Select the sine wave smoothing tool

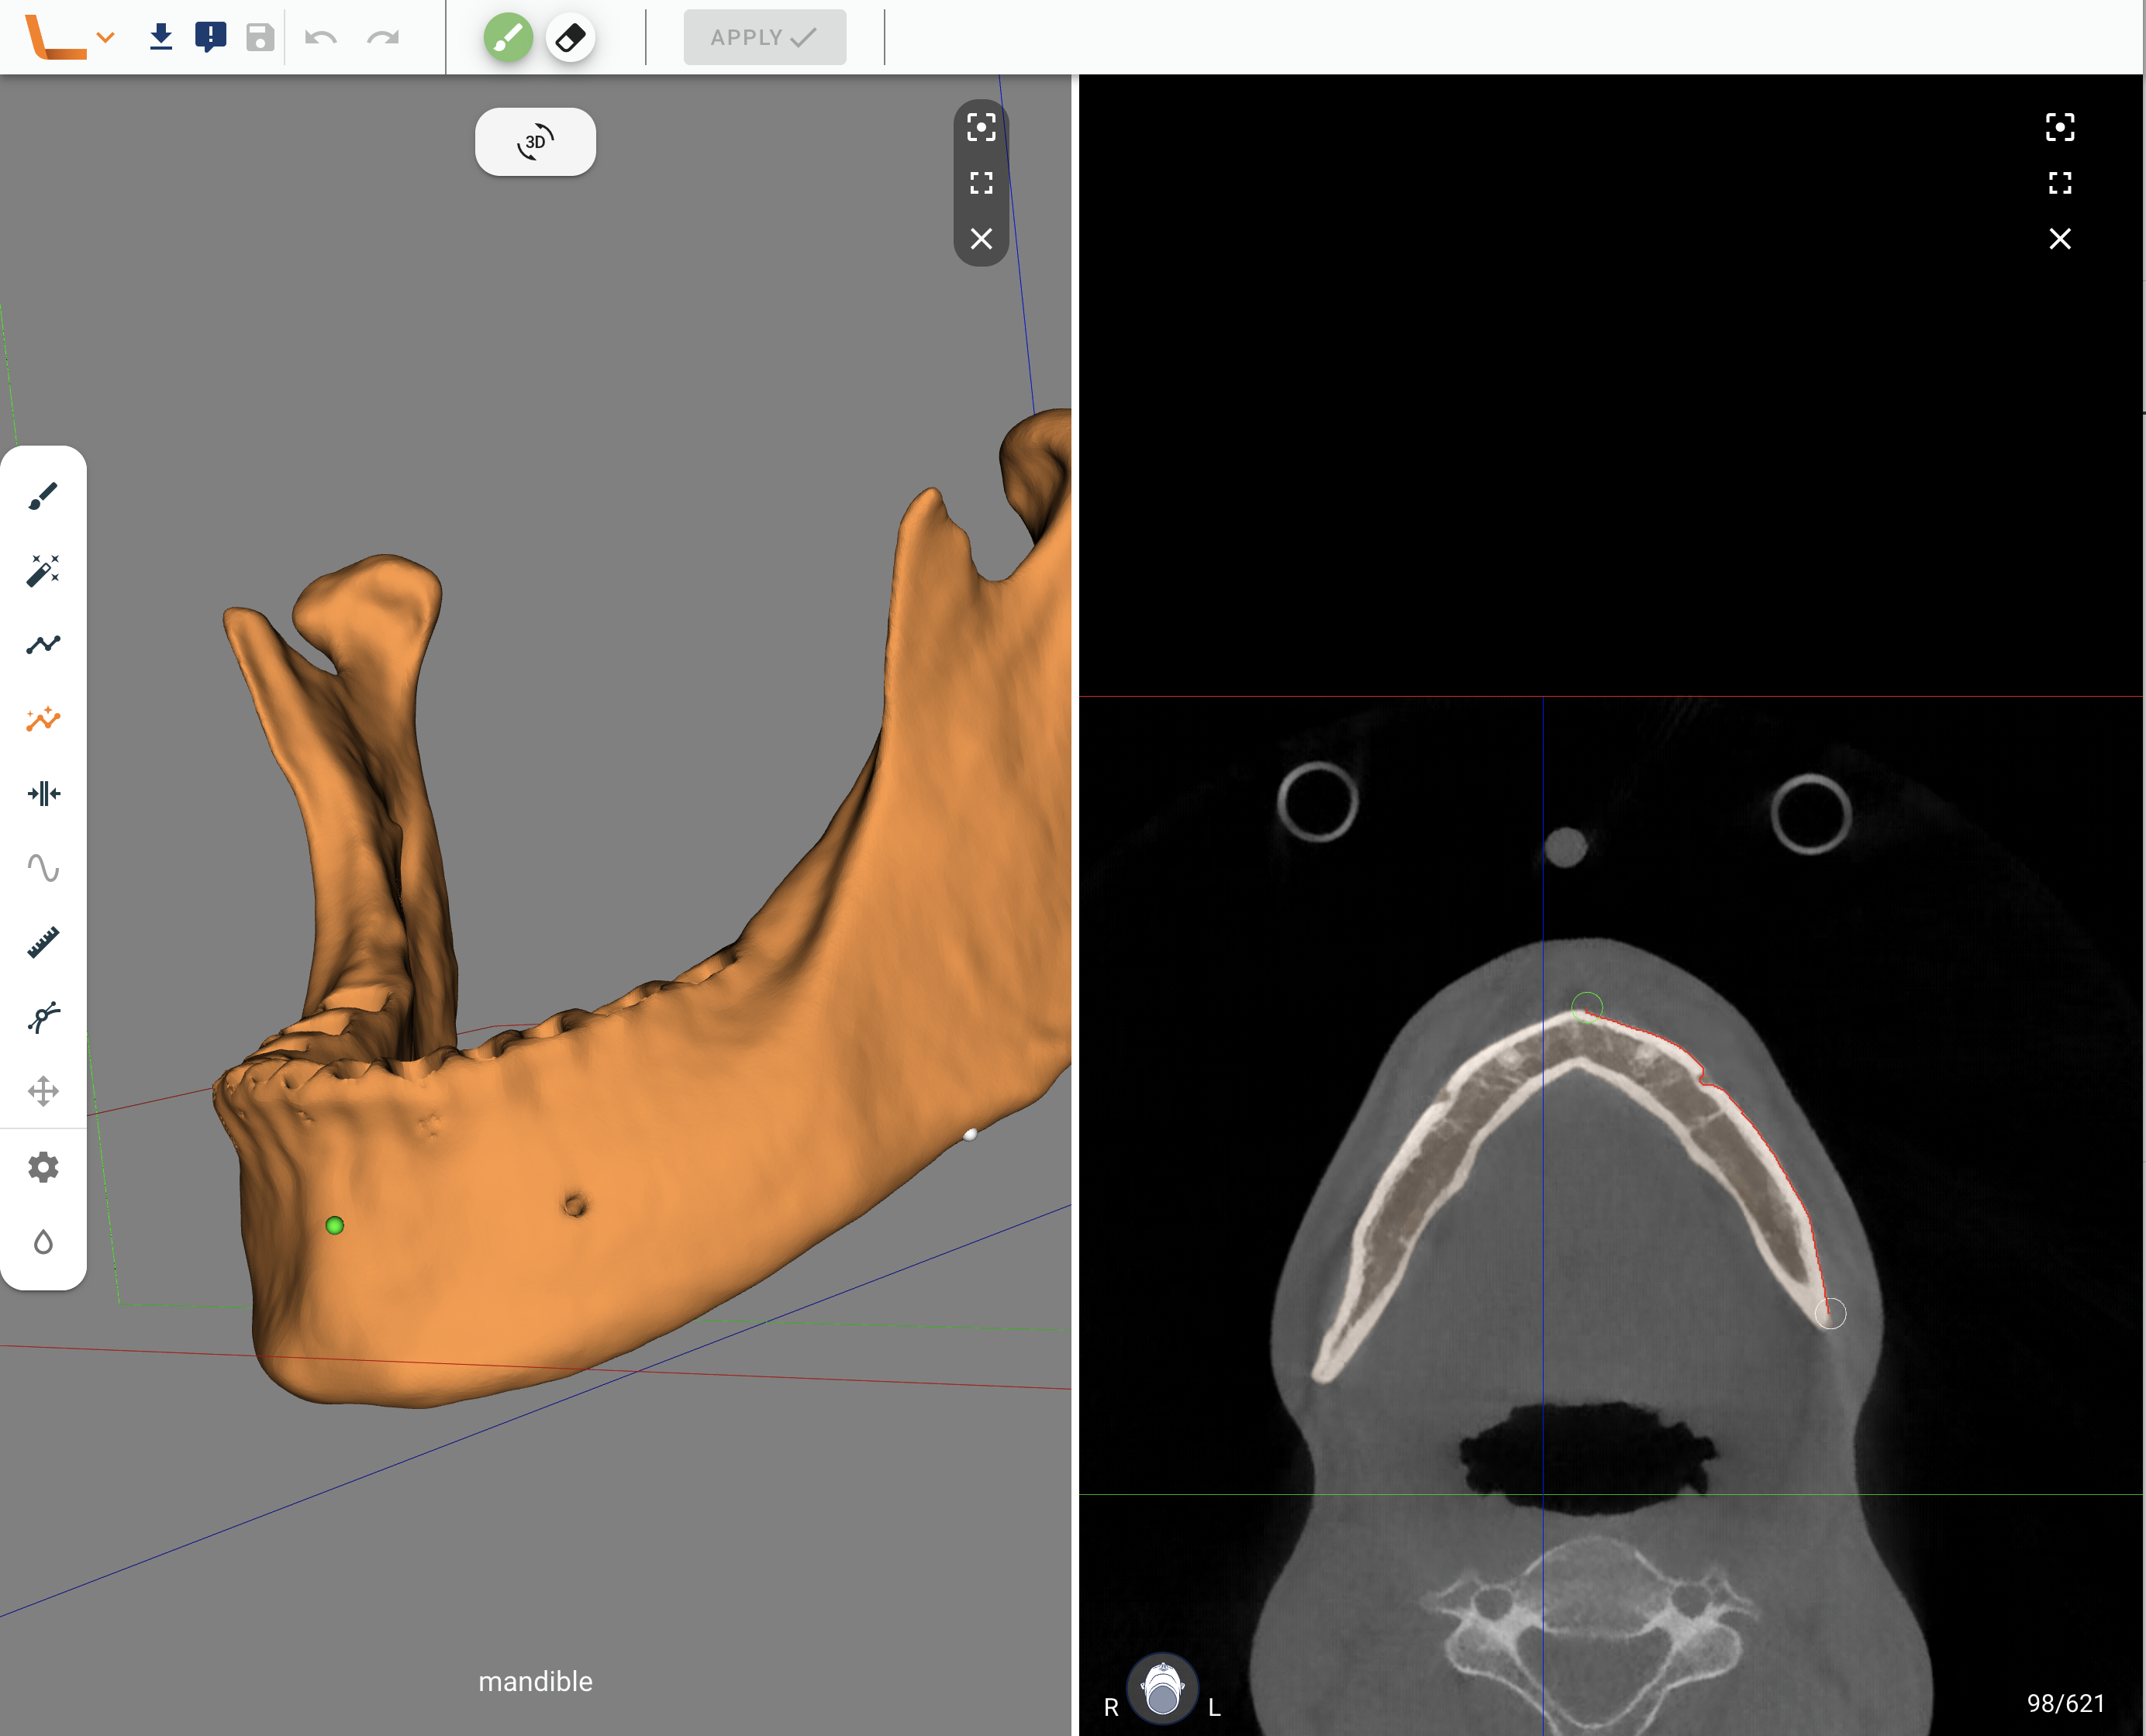[43, 867]
